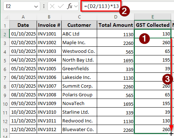Click the Select All corner triangle
This screenshot has height=138, width=174.
point(7,17)
